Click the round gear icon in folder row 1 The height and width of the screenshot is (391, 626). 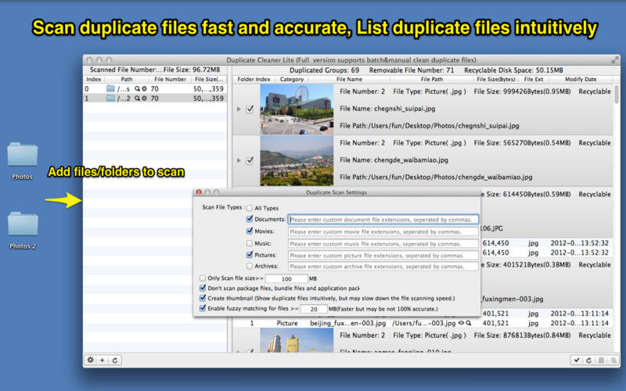tap(144, 99)
